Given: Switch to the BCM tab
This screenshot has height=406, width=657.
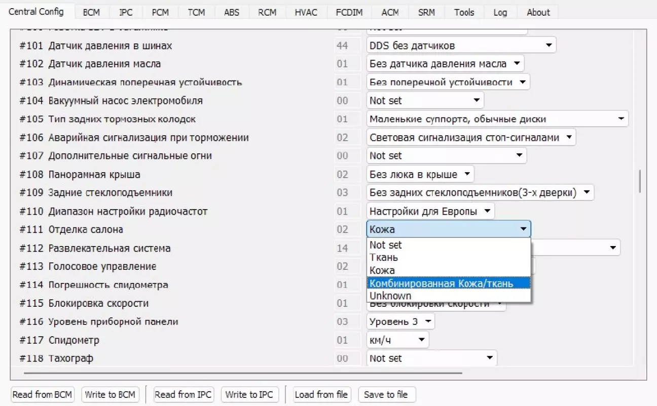Looking at the screenshot, I should 91,13.
